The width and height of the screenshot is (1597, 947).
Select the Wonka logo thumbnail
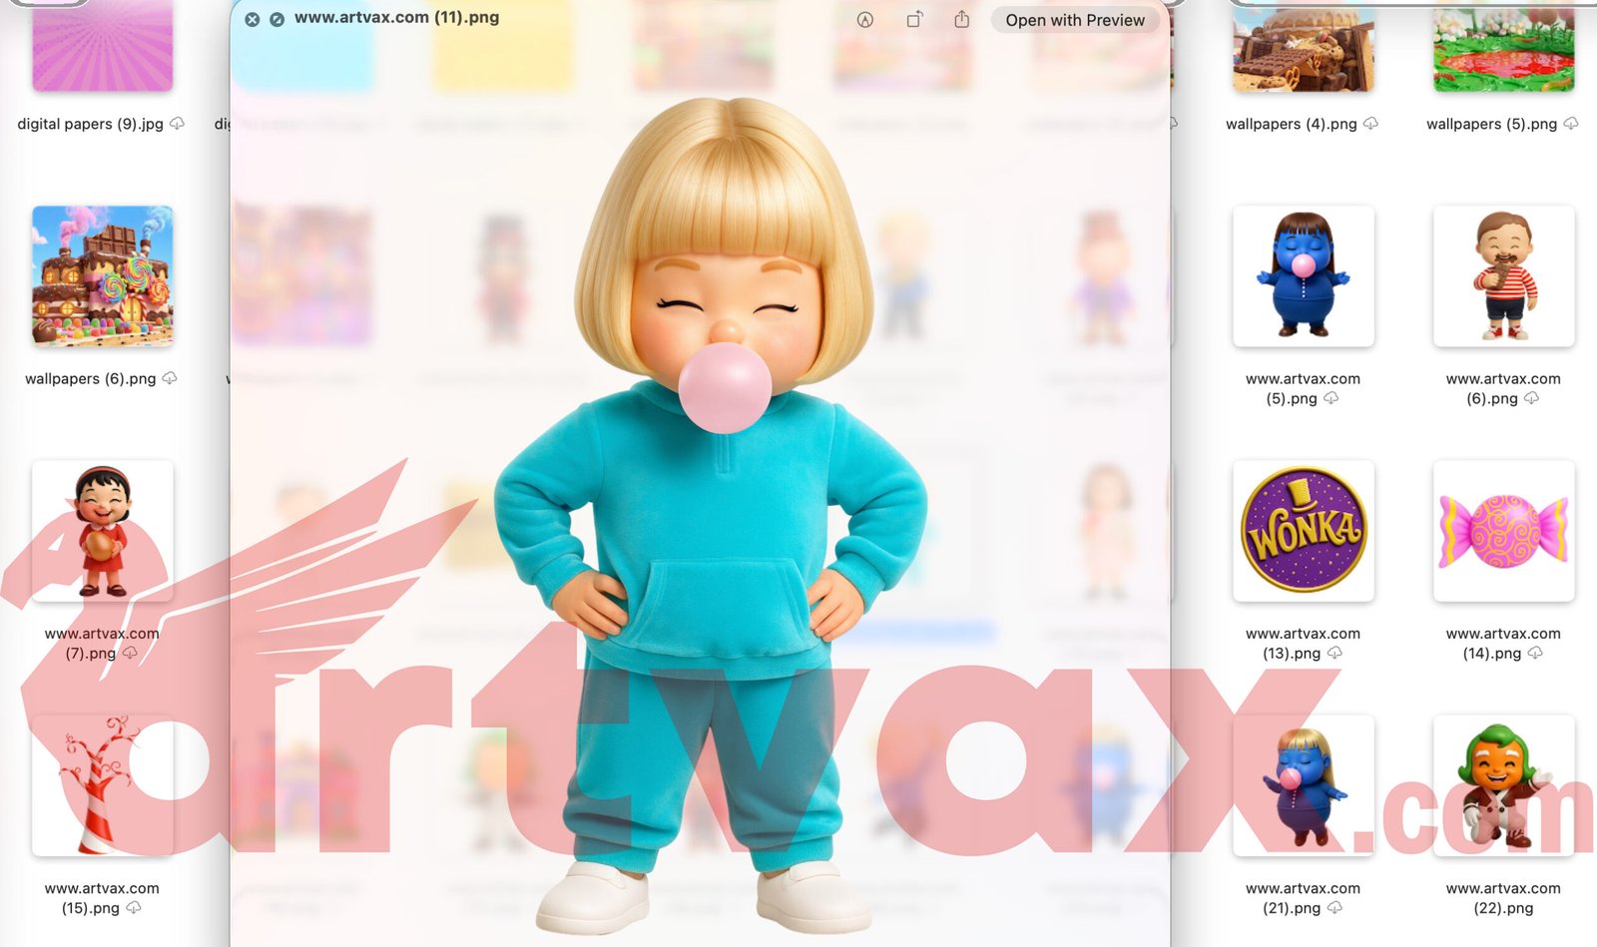point(1303,530)
